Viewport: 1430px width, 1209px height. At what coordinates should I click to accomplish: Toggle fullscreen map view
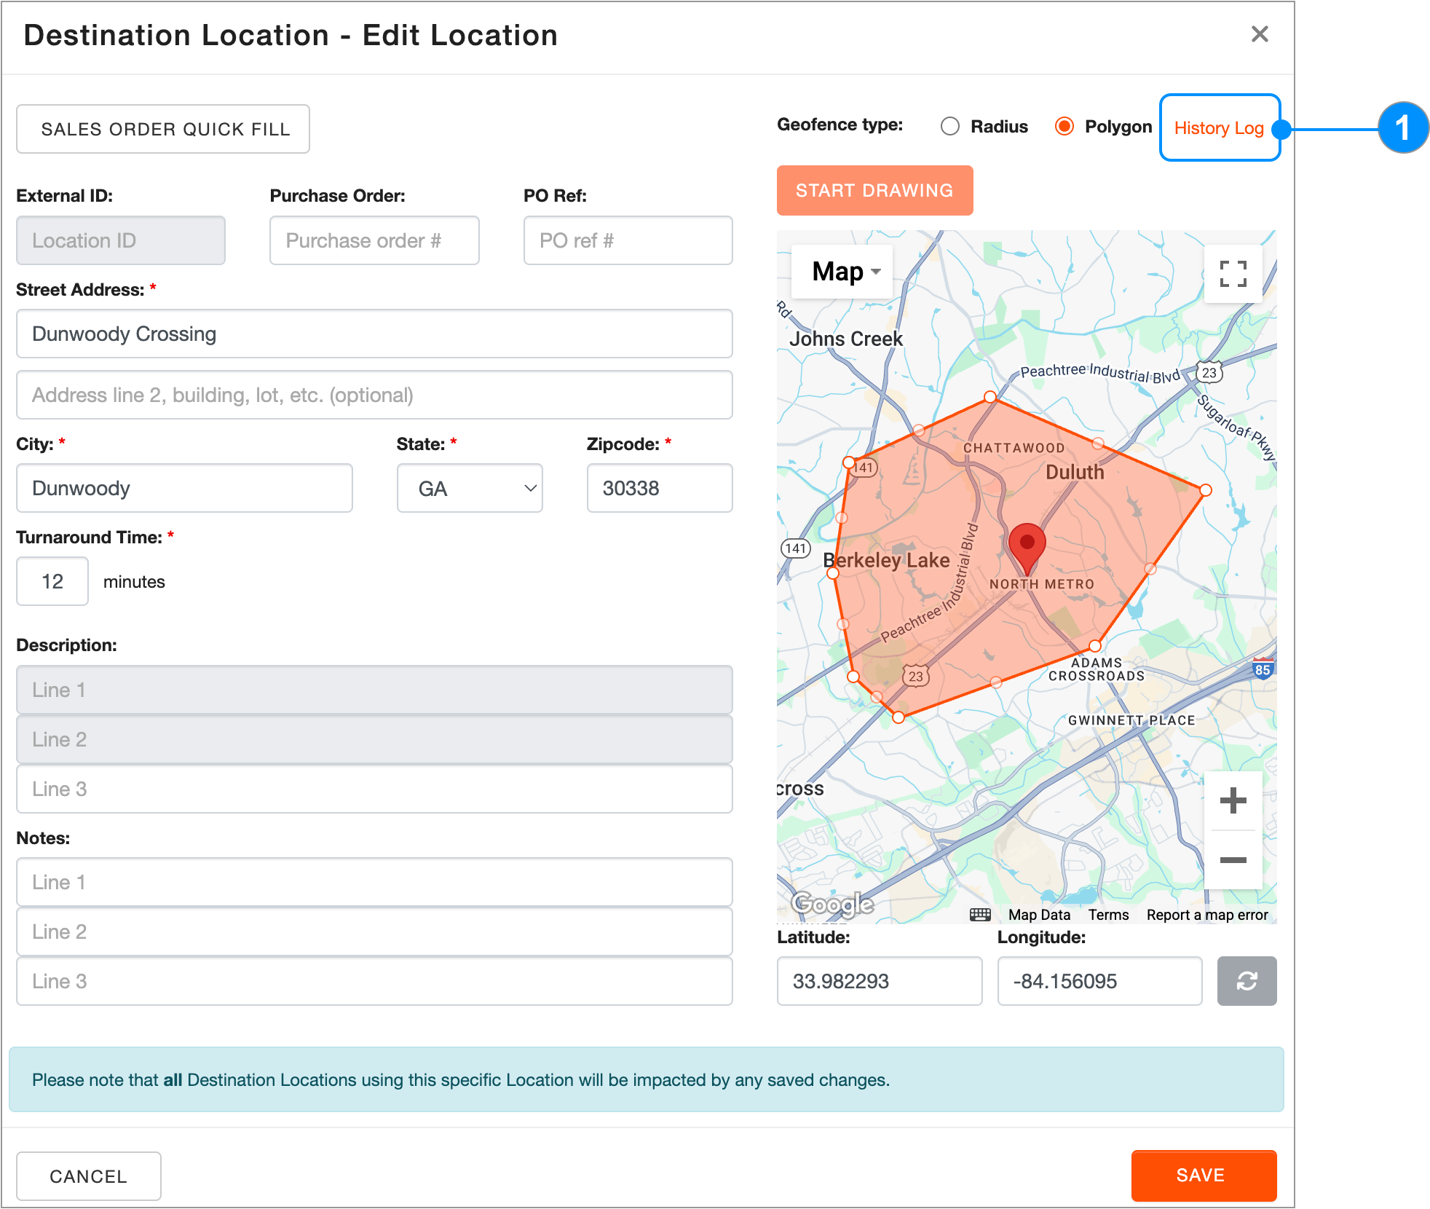pos(1233,274)
